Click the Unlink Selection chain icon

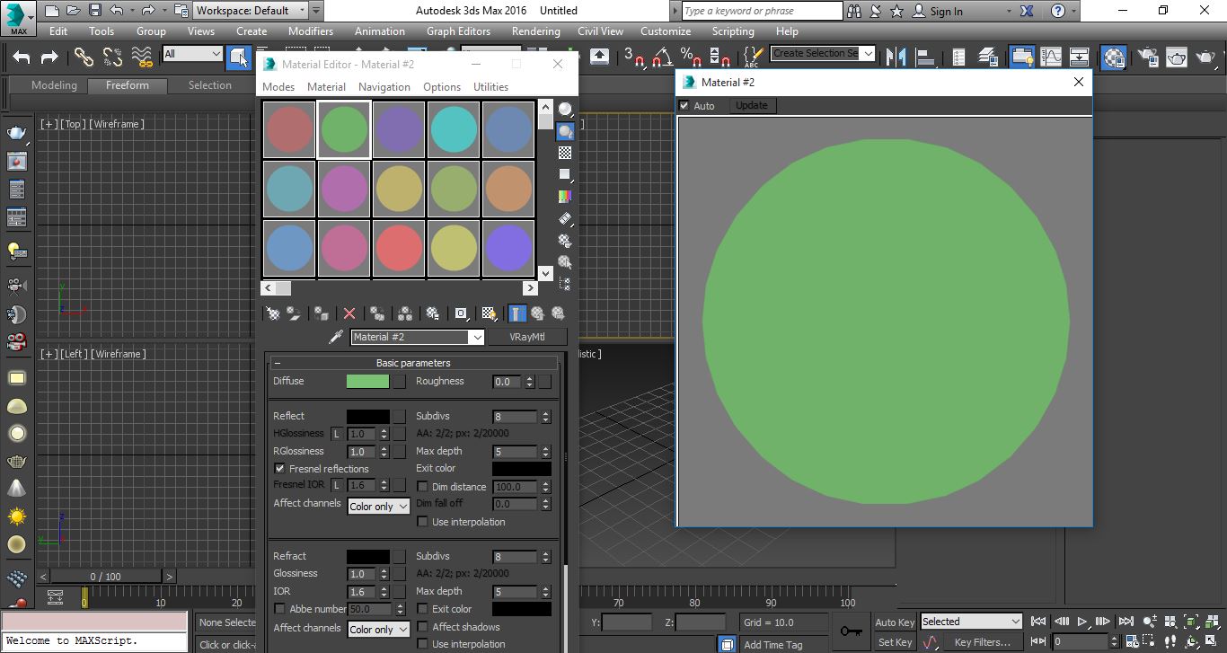[112, 57]
